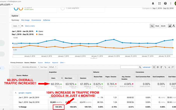Set primary dimension to Medium
This screenshot has height=110, width=176.
coord(47,62)
